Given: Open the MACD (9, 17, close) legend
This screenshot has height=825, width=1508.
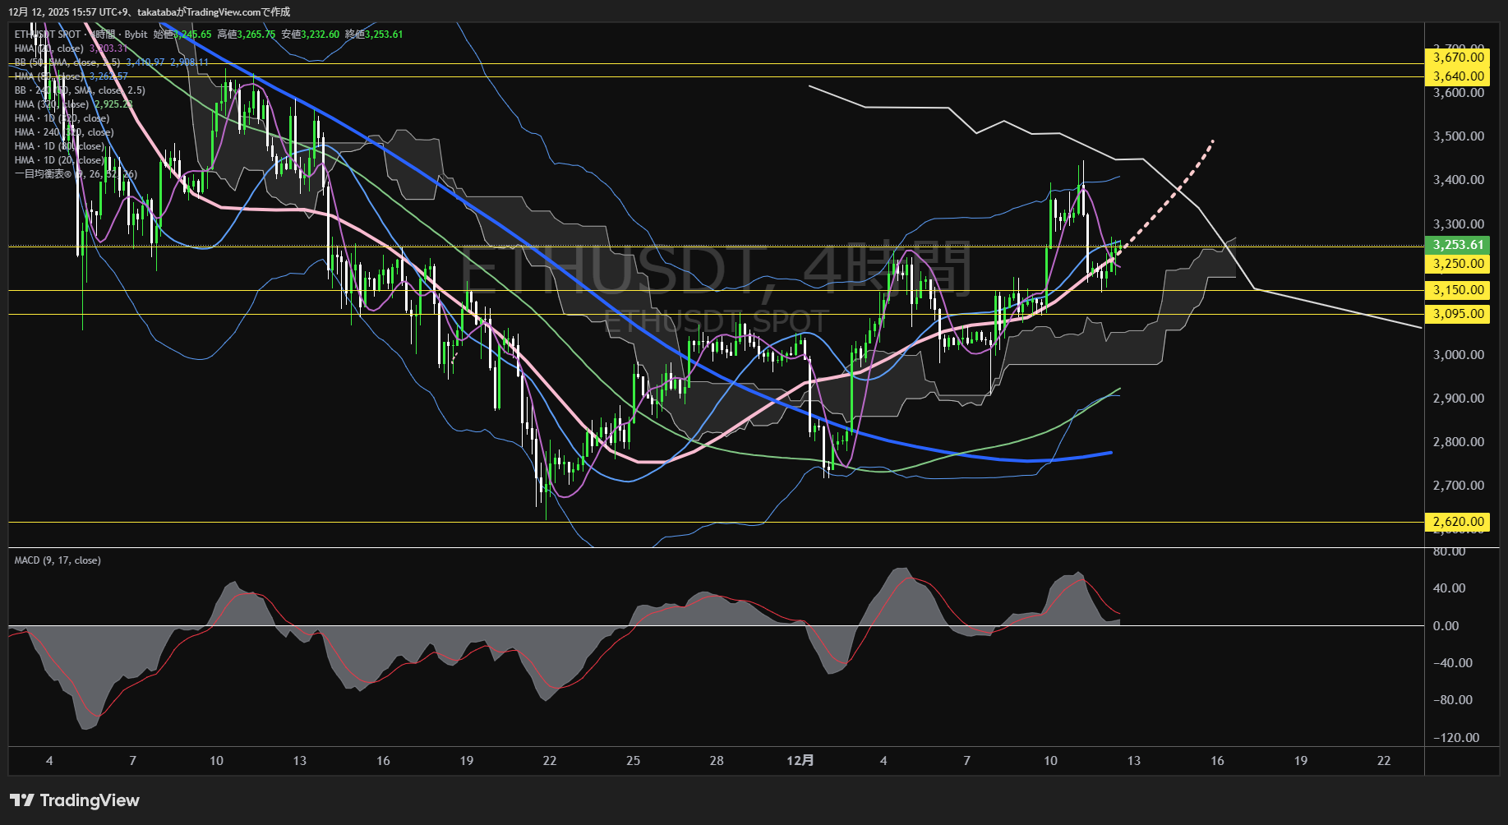Looking at the screenshot, I should (58, 560).
